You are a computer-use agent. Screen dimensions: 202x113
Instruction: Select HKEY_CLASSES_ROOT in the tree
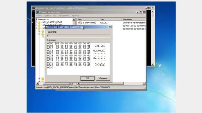coord(52,22)
